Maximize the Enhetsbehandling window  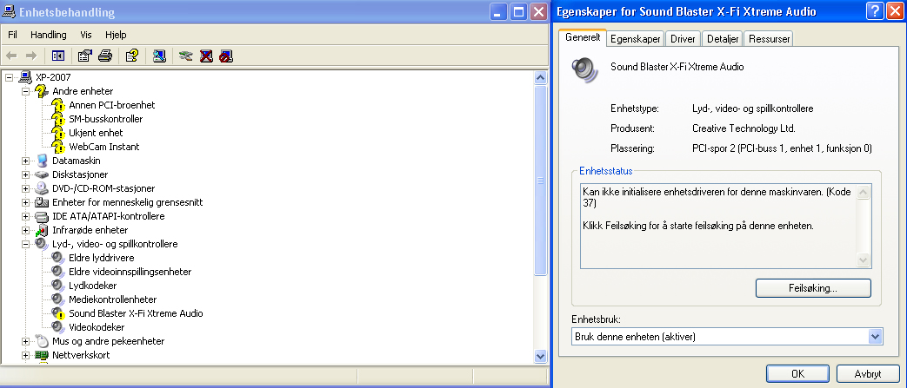519,11
